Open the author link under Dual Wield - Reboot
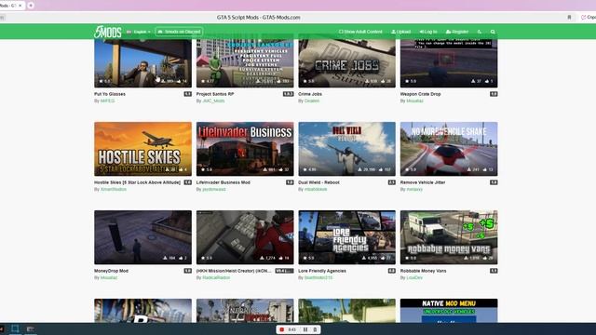The image size is (596, 335). click(316, 189)
